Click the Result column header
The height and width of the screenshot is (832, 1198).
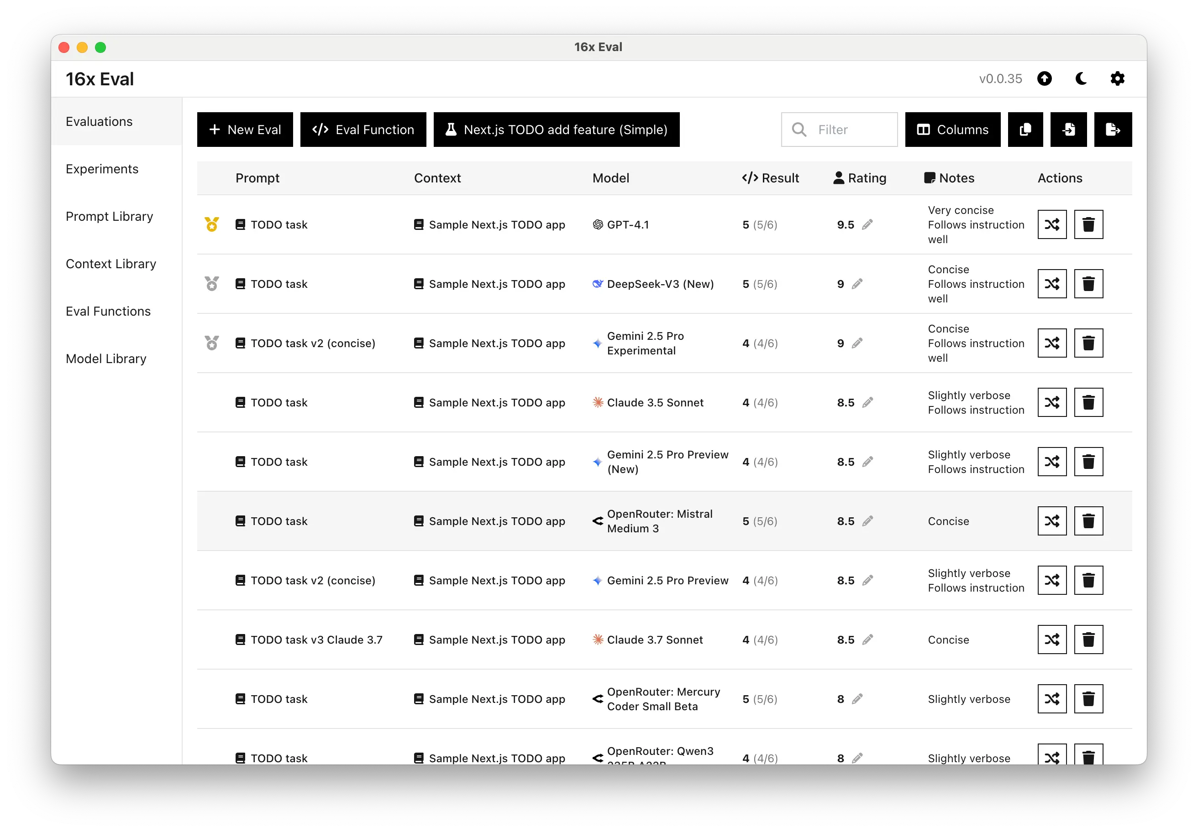point(770,178)
